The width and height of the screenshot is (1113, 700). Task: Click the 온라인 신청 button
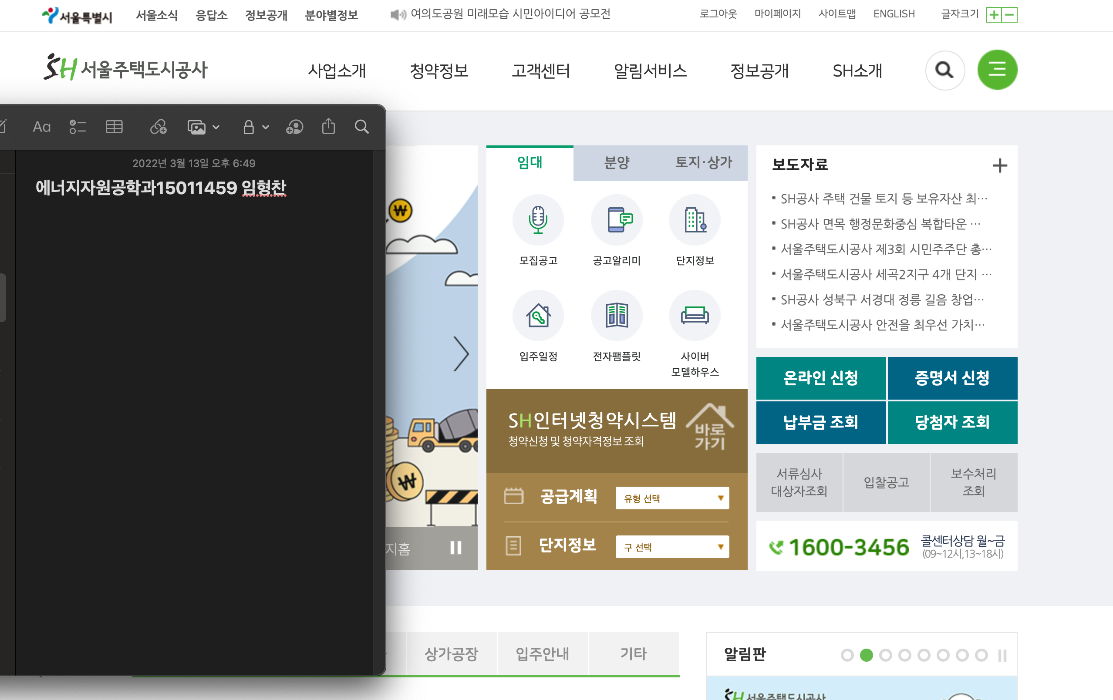820,378
